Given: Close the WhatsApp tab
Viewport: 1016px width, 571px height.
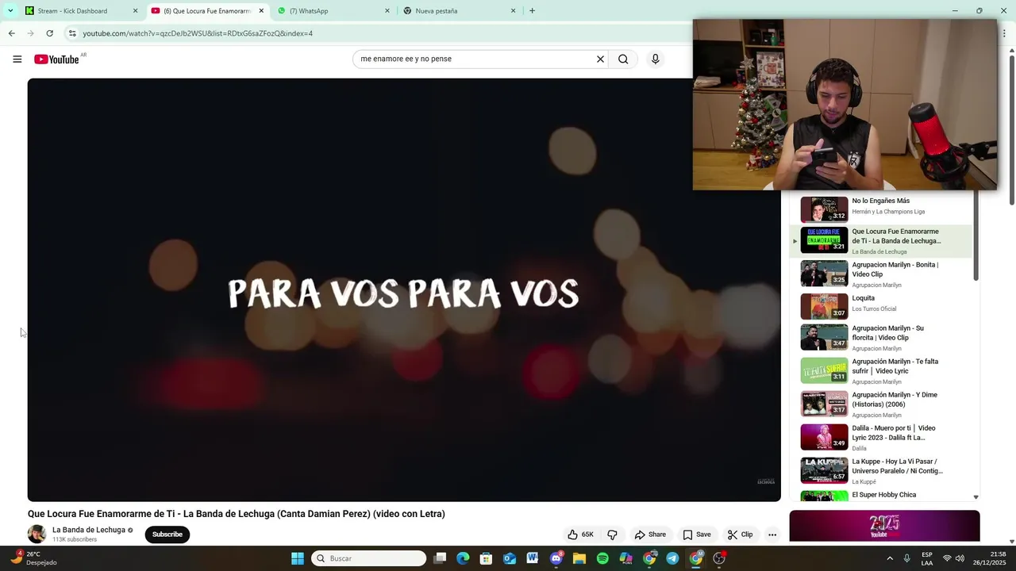Looking at the screenshot, I should coord(387,11).
